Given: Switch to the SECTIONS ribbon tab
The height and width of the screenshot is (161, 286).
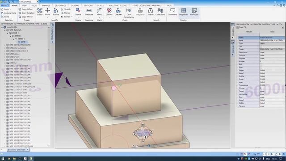Looking at the screenshot, I should pyautogui.click(x=88, y=6).
